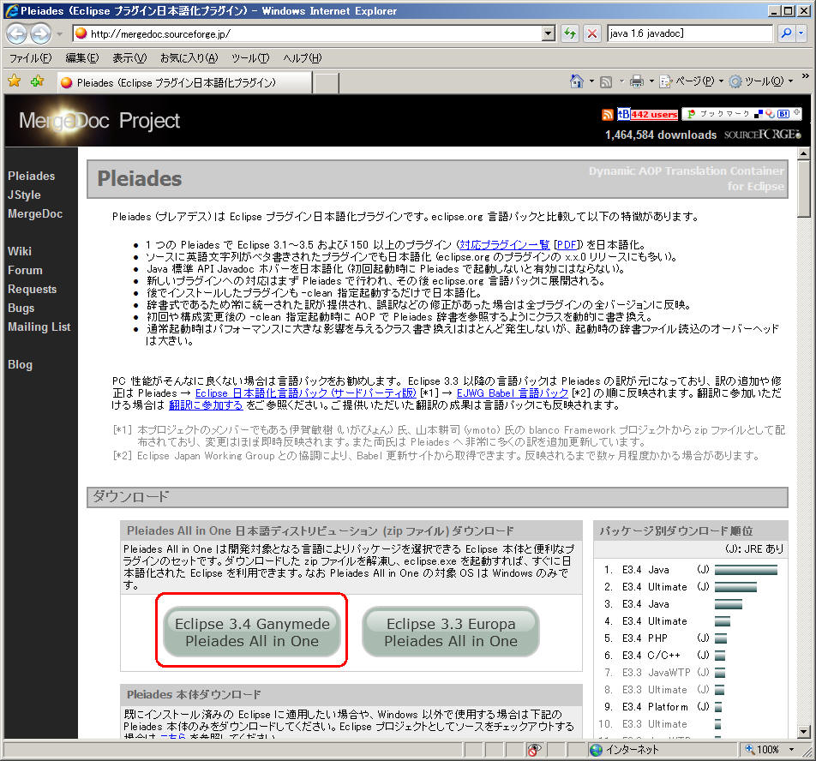Open the Favorites star icon
Viewport: 816px width, 761px height.
[15, 81]
